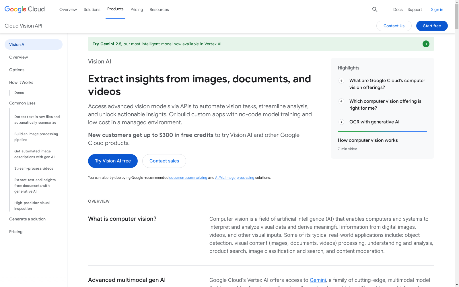Image resolution: width=459 pixels, height=287 pixels.
Task: Click the Cloud Vision API product title
Action: pos(24,26)
